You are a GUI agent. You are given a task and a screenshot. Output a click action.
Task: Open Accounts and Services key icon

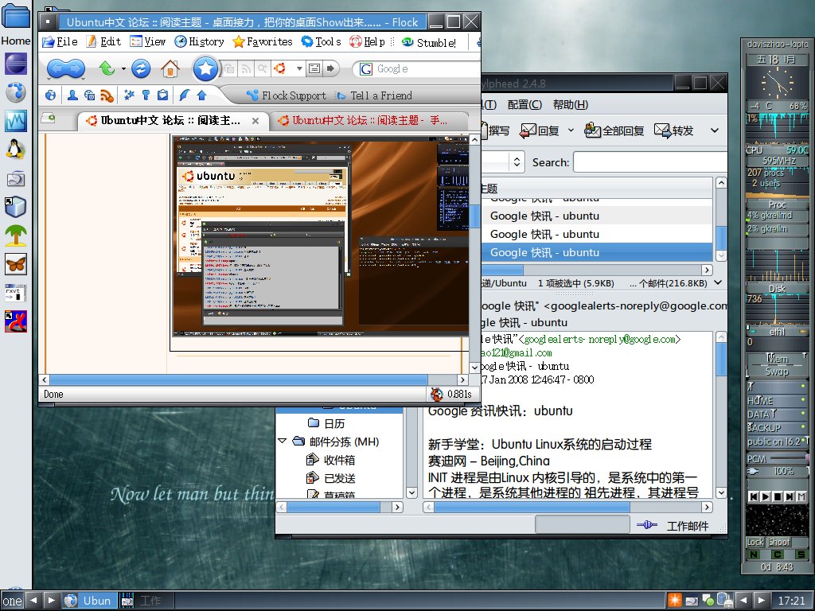click(x=146, y=95)
